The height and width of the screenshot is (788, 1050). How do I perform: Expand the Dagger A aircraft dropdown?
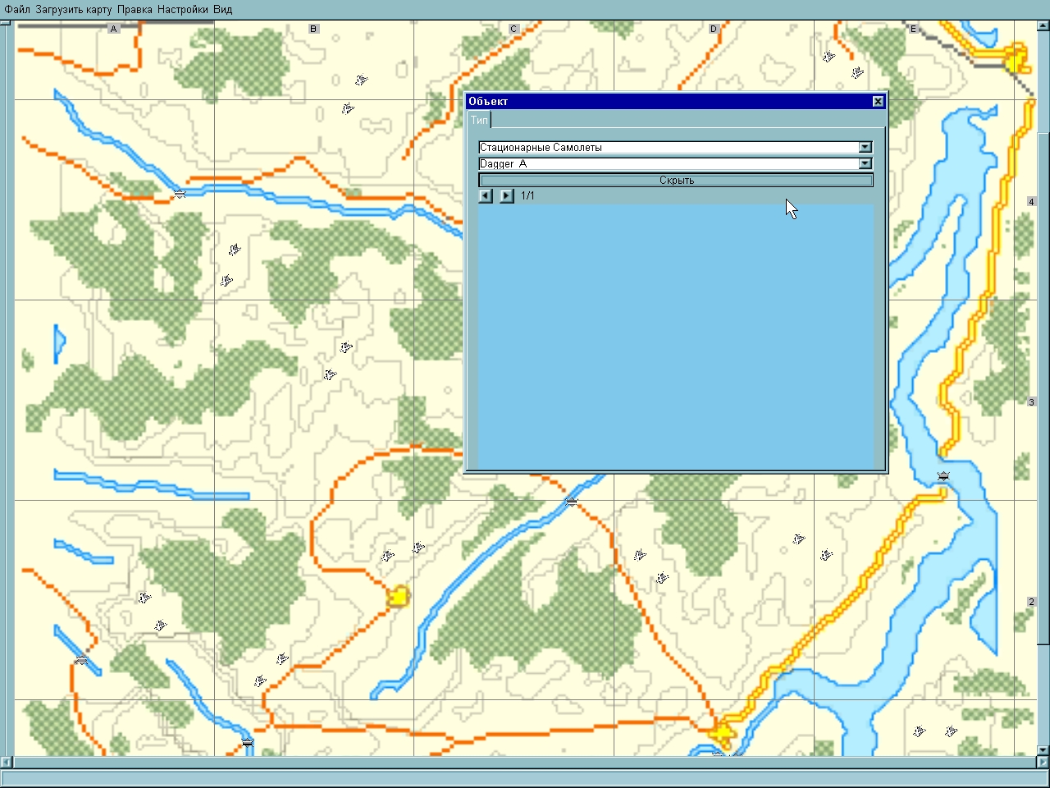point(865,163)
